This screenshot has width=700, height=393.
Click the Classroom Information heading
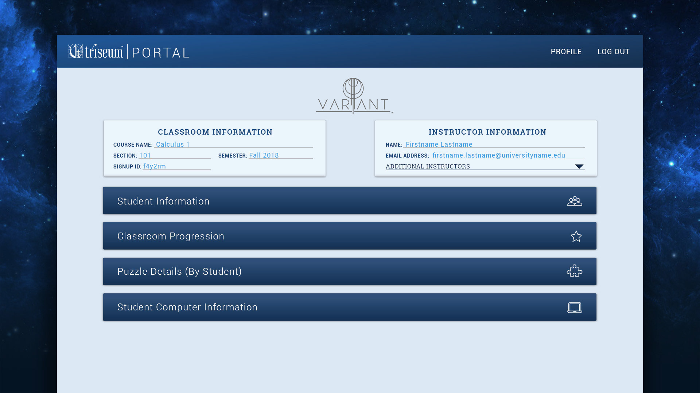pos(215,132)
